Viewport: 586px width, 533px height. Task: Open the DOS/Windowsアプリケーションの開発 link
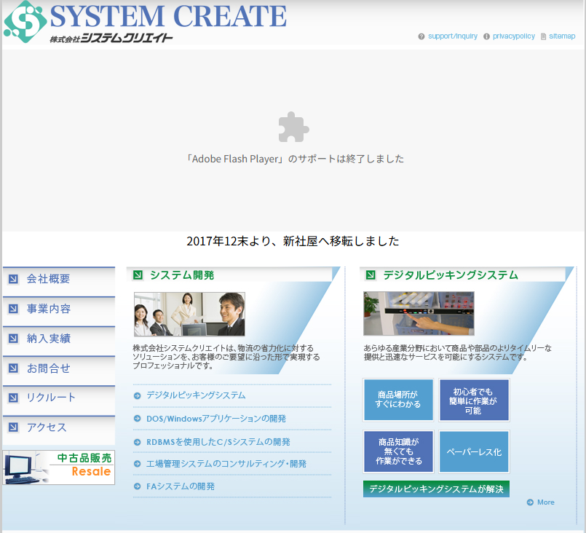[216, 419]
